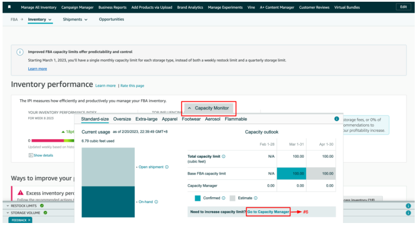The image size is (419, 226).
Task: Click the info circle icon in capacity banner
Action: pos(20,52)
